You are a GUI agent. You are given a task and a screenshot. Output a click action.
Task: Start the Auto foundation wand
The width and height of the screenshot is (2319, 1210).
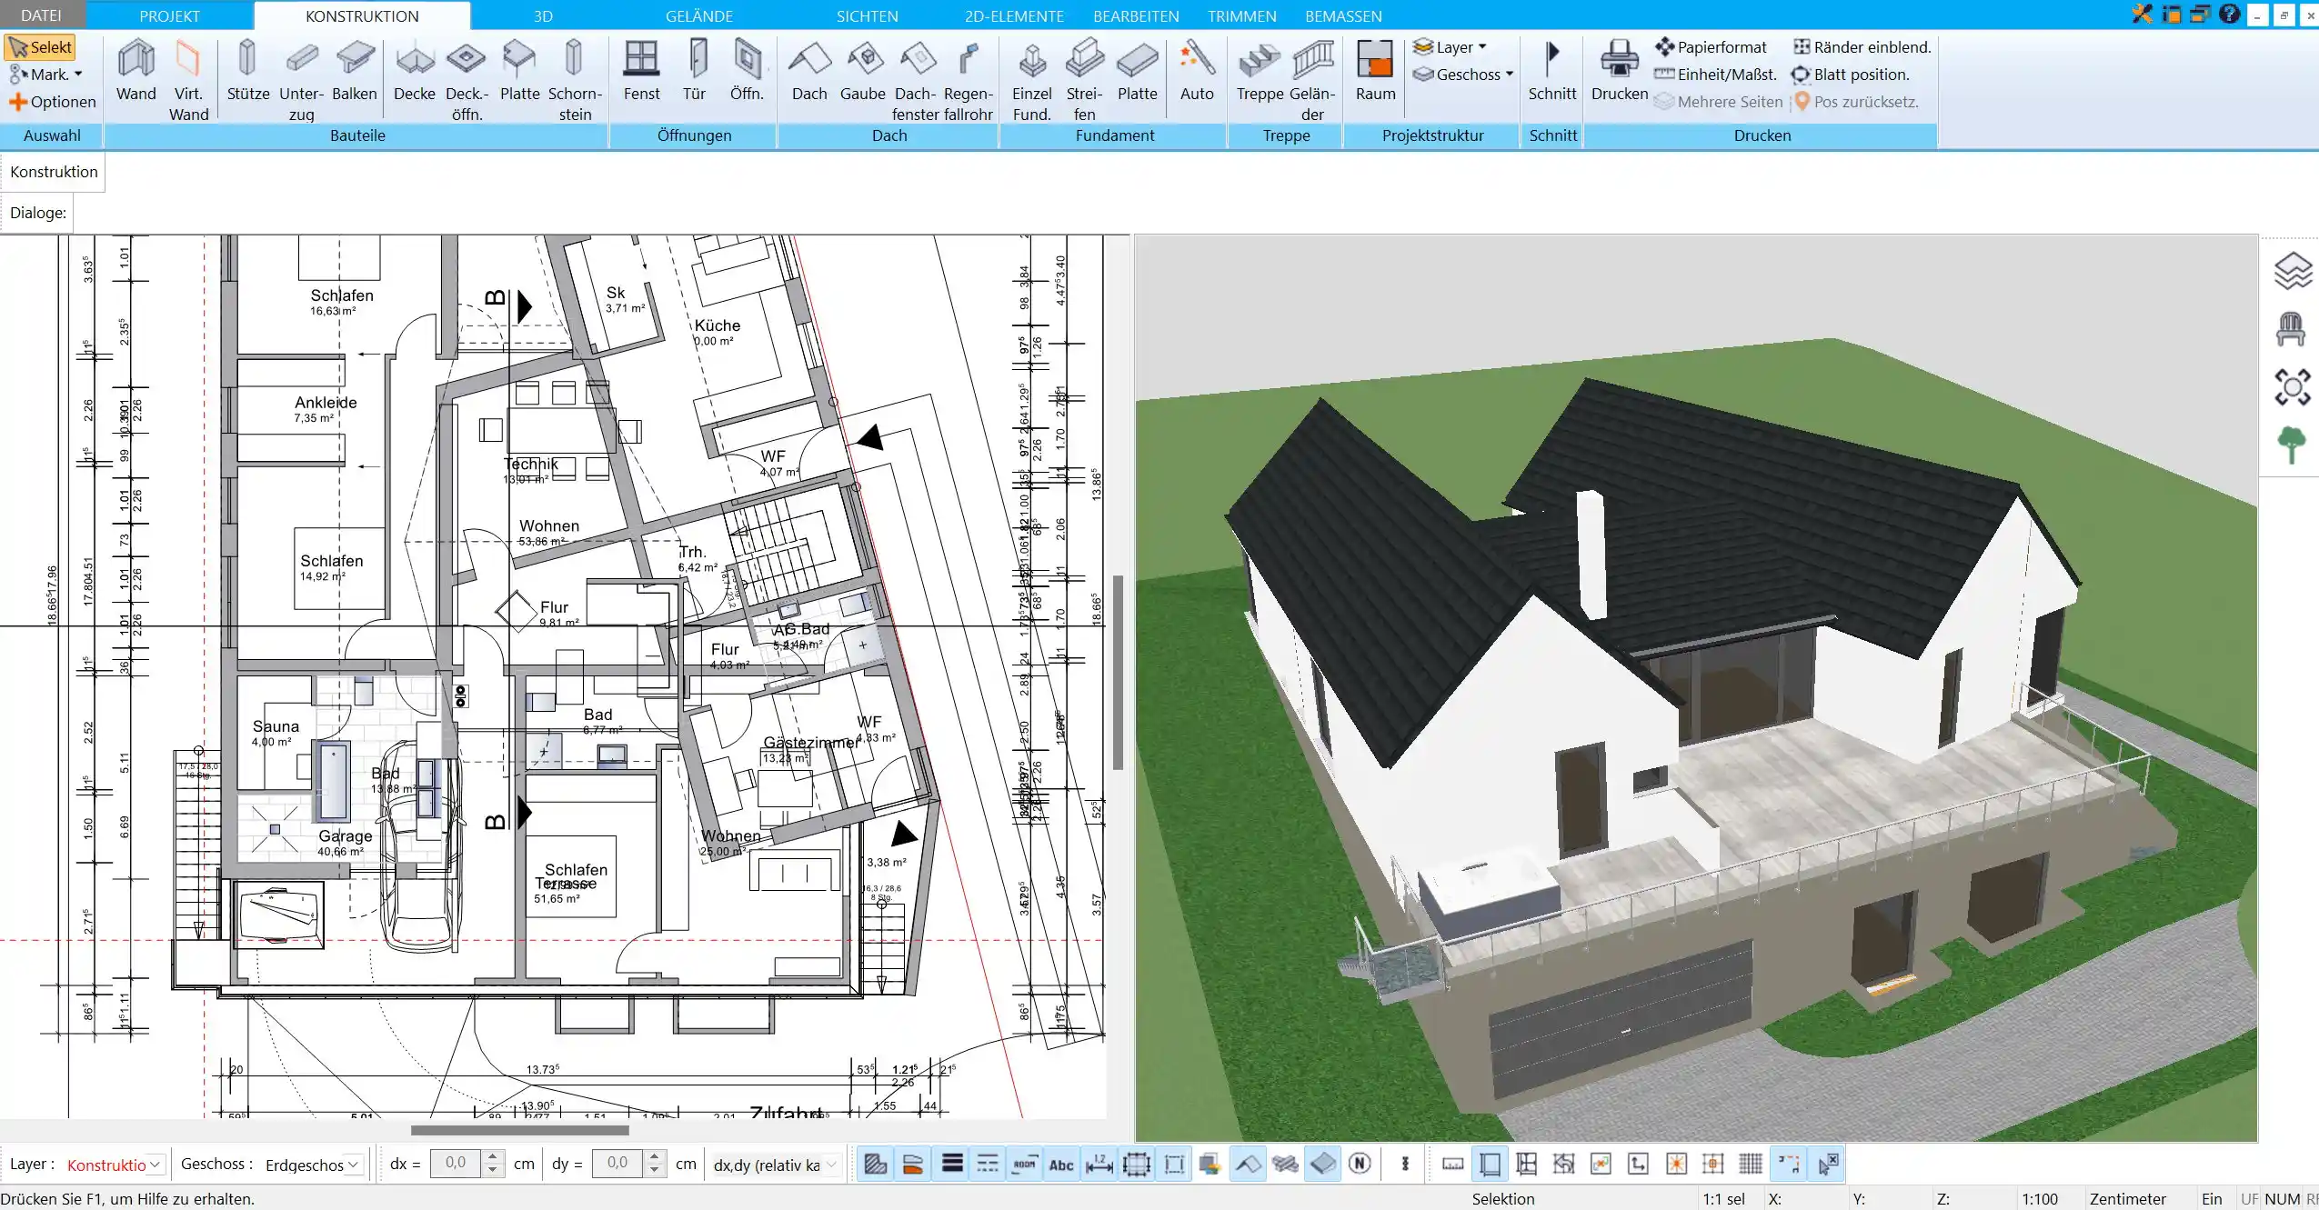coord(1197,70)
